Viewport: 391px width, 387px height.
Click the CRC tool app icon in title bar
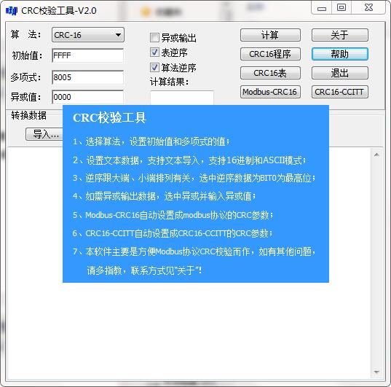(12, 11)
